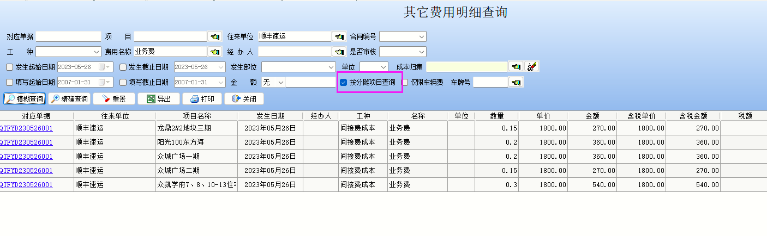Open the 往来单位 picker icon

tap(339, 36)
